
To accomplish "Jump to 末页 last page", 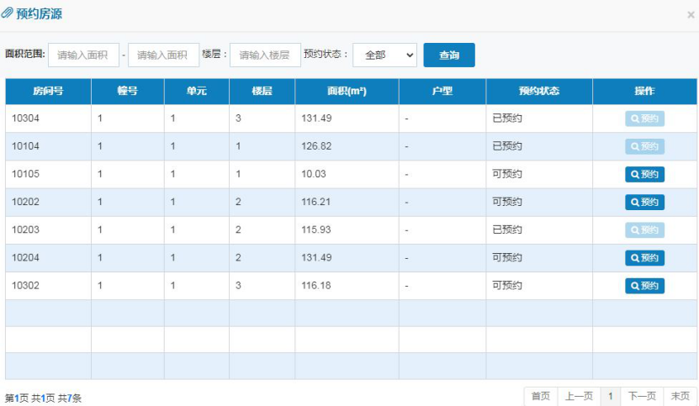I will (680, 396).
